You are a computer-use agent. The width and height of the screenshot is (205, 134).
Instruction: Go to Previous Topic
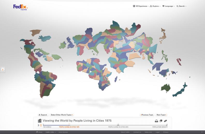click(147, 115)
